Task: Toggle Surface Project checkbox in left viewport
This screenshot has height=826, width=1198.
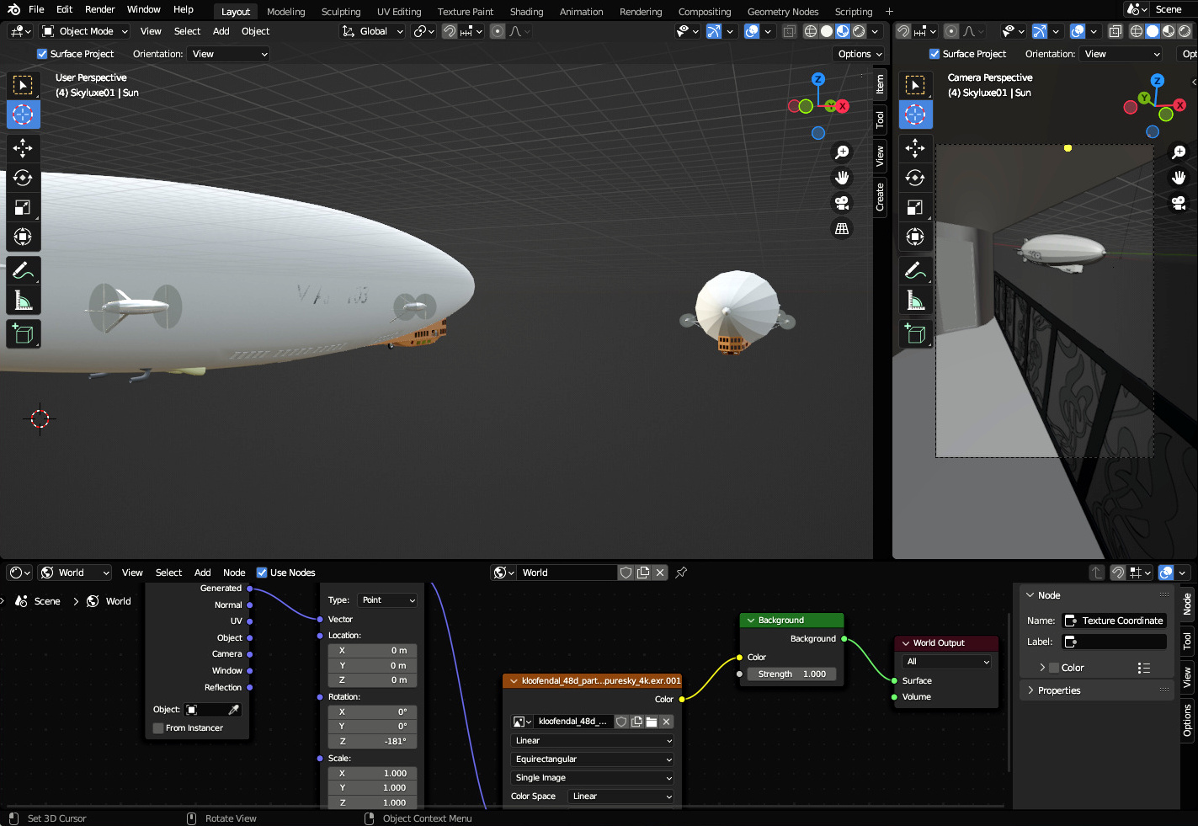Action: point(42,54)
